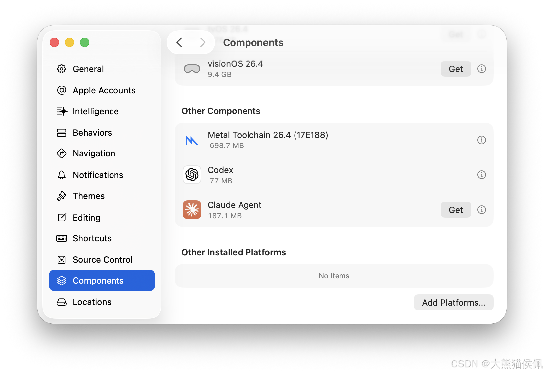544x373 pixels.
Task: Click the General gear icon in sidebar
Action: coord(62,69)
